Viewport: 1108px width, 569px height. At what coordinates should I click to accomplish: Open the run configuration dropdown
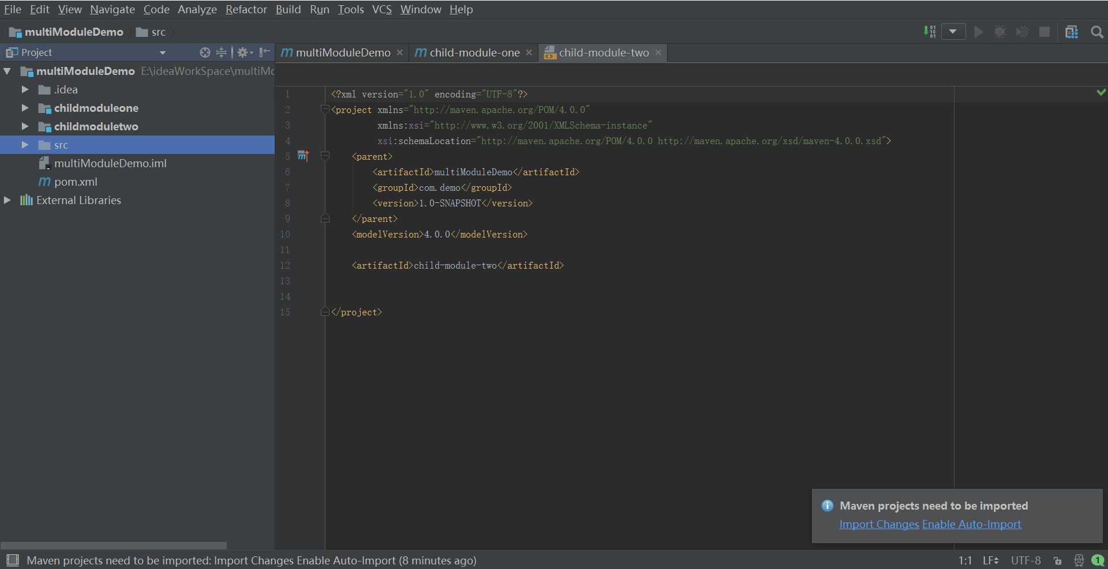pos(953,32)
